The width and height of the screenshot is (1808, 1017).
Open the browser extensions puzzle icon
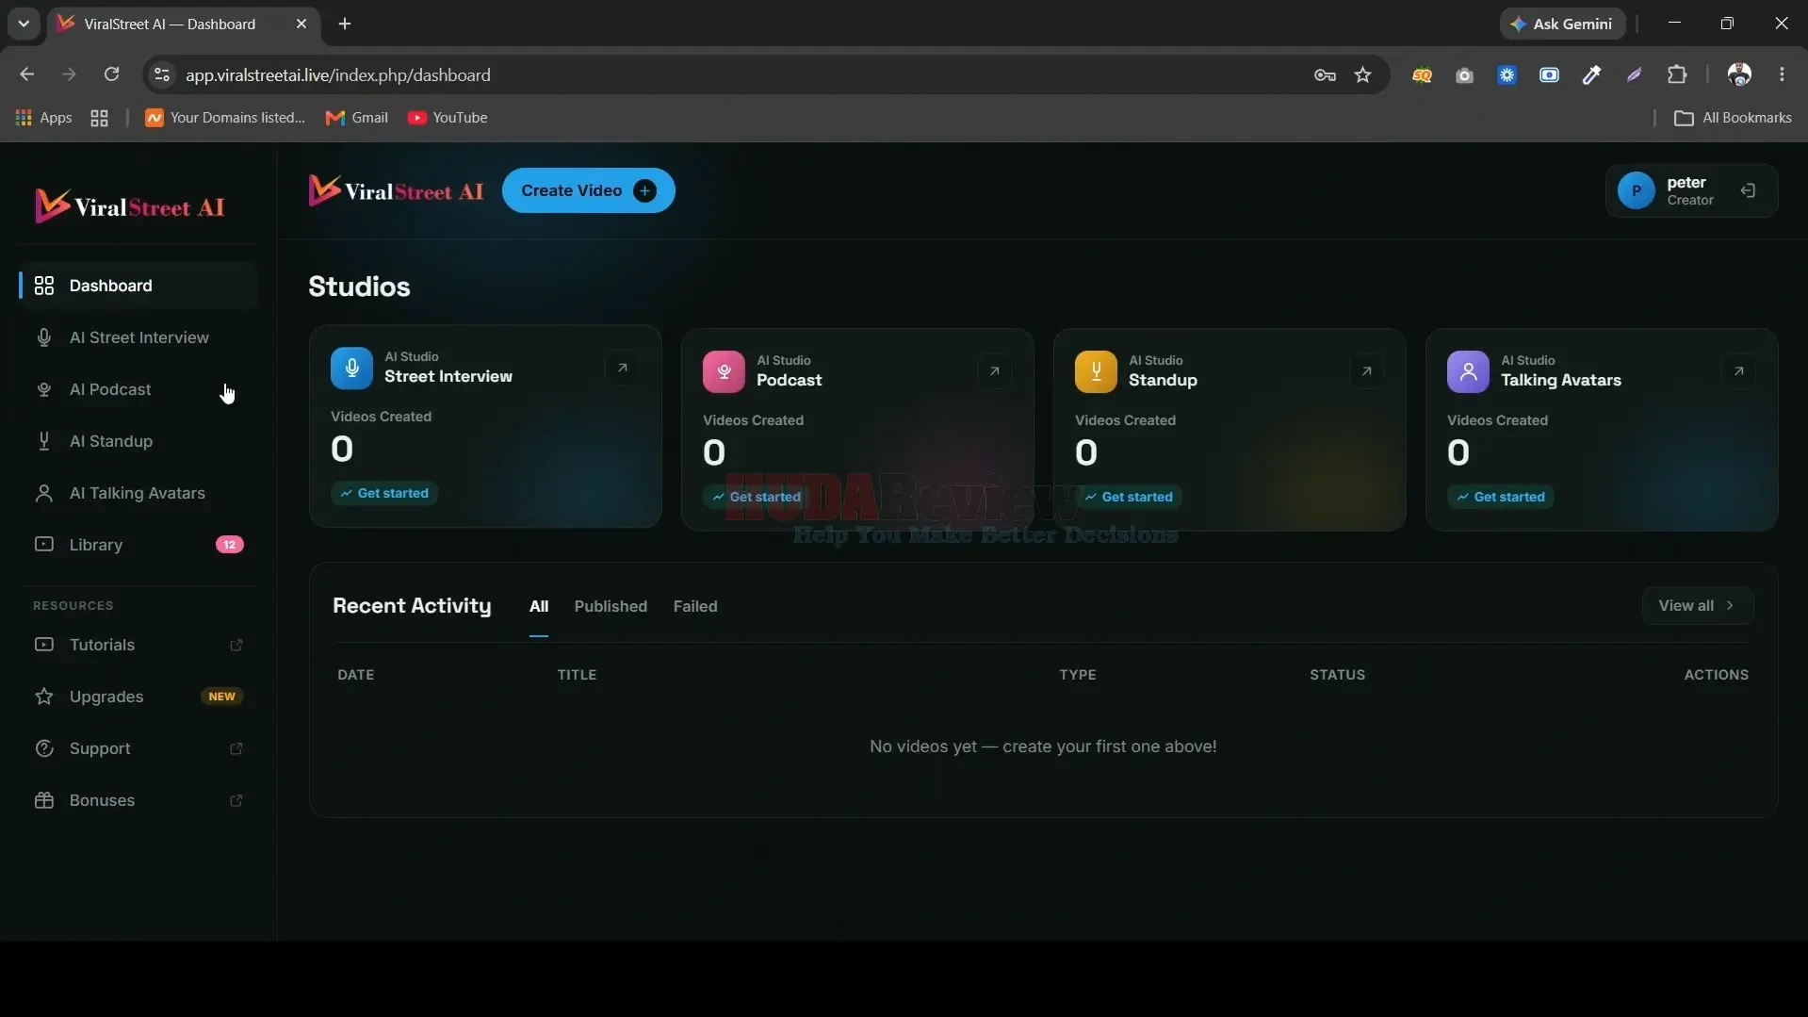pyautogui.click(x=1677, y=74)
